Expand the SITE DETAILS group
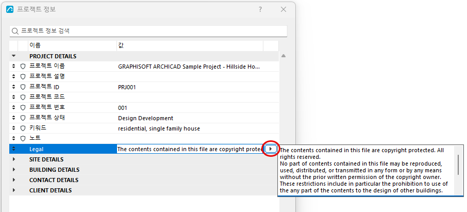Image resolution: width=467 pixels, height=212 pixels. point(13,159)
